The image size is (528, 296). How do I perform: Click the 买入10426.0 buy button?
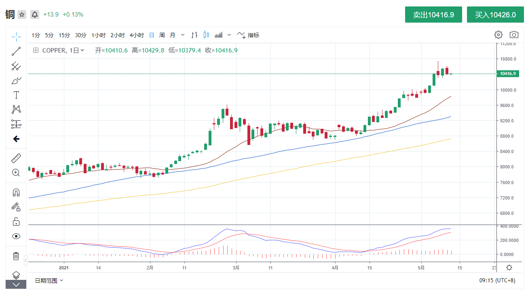(495, 15)
